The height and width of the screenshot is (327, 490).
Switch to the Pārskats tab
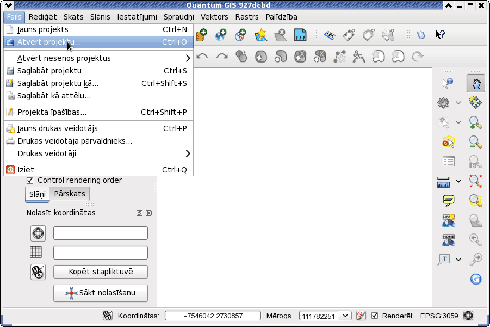click(70, 194)
